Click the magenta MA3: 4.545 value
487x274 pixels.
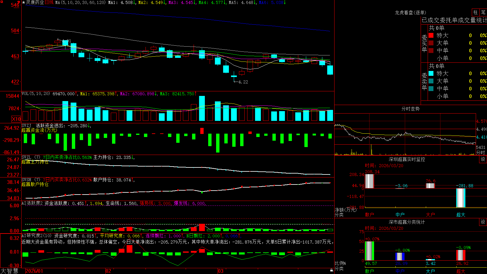182,2
